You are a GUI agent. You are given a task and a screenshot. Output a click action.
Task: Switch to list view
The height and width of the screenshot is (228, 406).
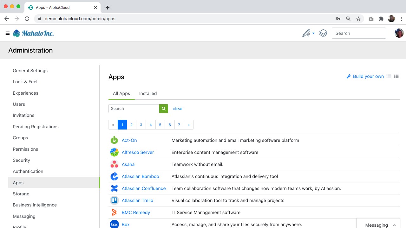(x=389, y=76)
